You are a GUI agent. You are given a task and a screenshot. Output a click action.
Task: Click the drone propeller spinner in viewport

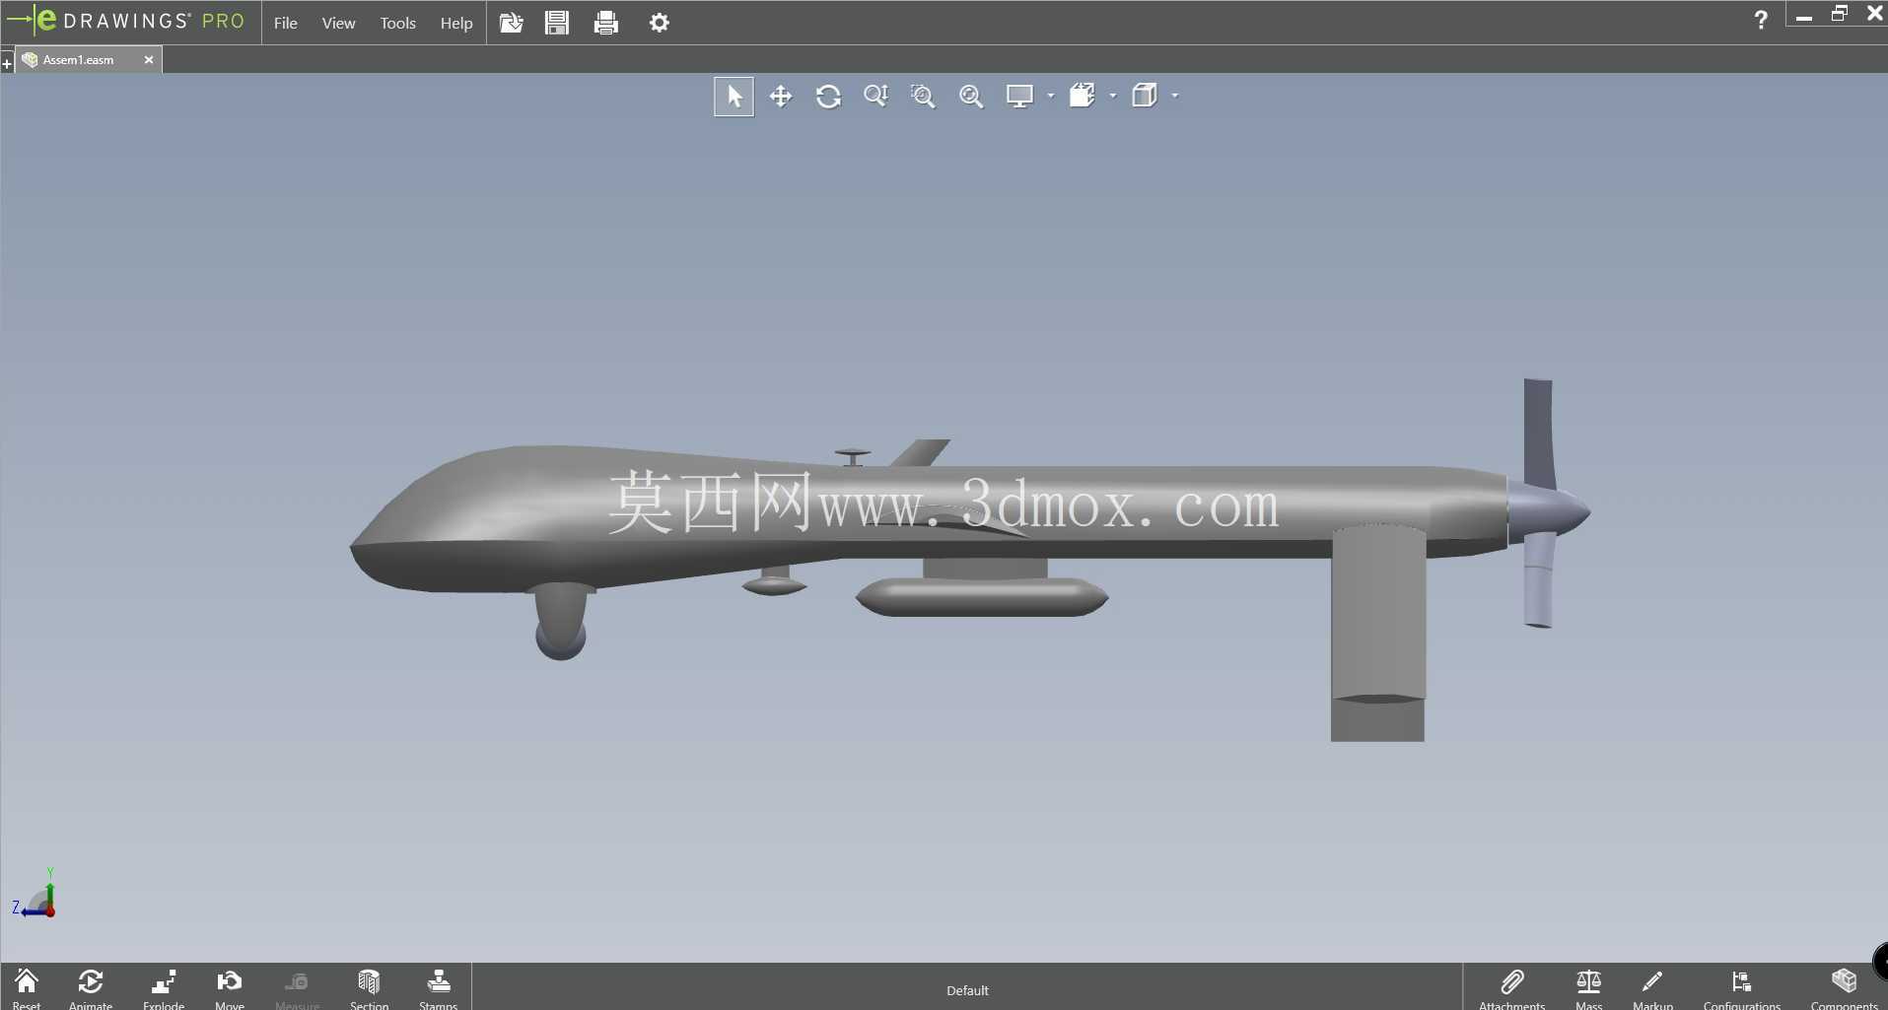[1548, 512]
